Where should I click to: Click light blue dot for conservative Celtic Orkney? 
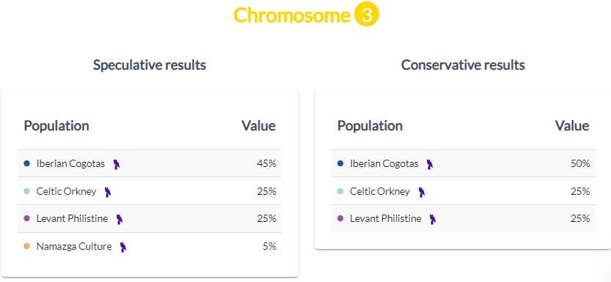click(340, 191)
